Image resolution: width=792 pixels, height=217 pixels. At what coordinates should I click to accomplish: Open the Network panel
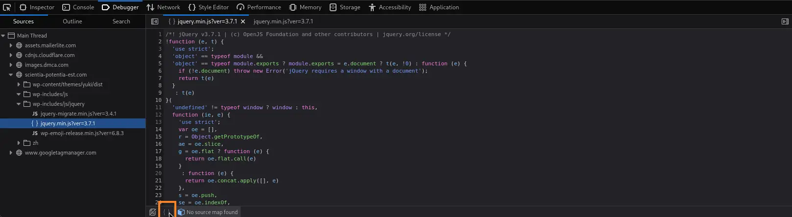[163, 7]
